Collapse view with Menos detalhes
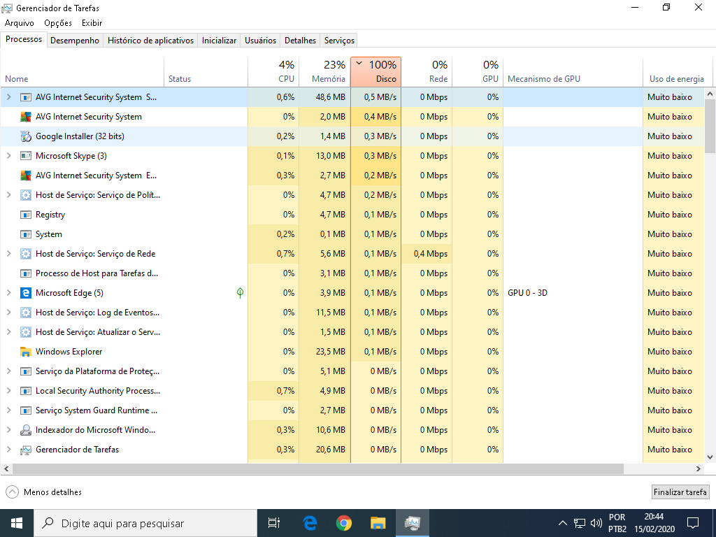The width and height of the screenshot is (716, 537). coord(44,492)
